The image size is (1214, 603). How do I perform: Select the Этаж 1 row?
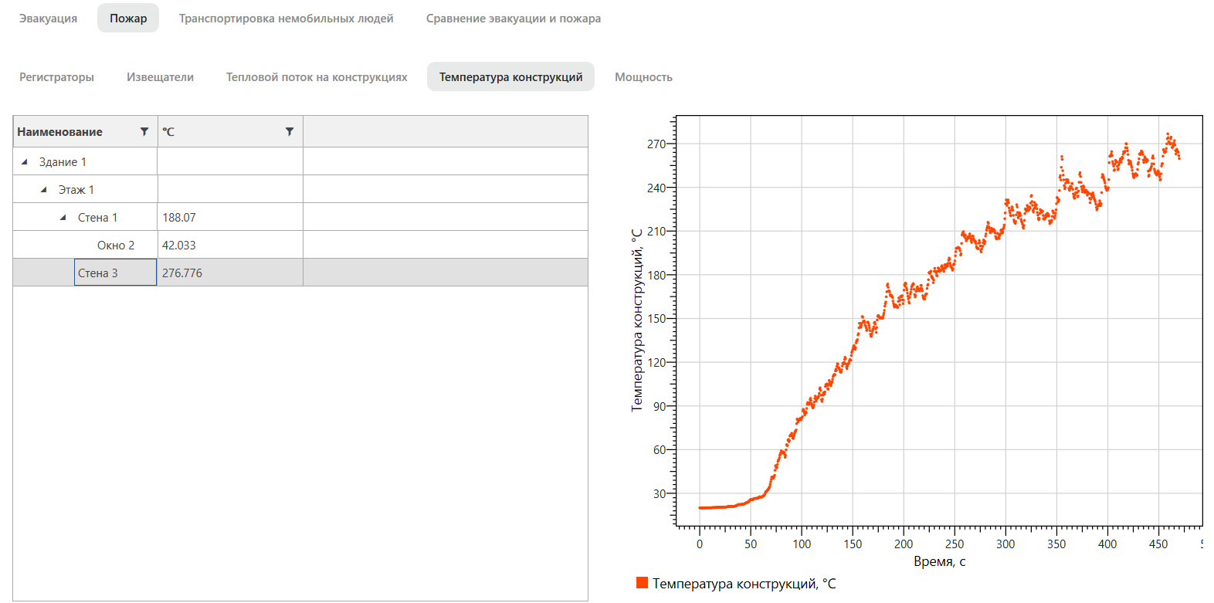pos(300,189)
